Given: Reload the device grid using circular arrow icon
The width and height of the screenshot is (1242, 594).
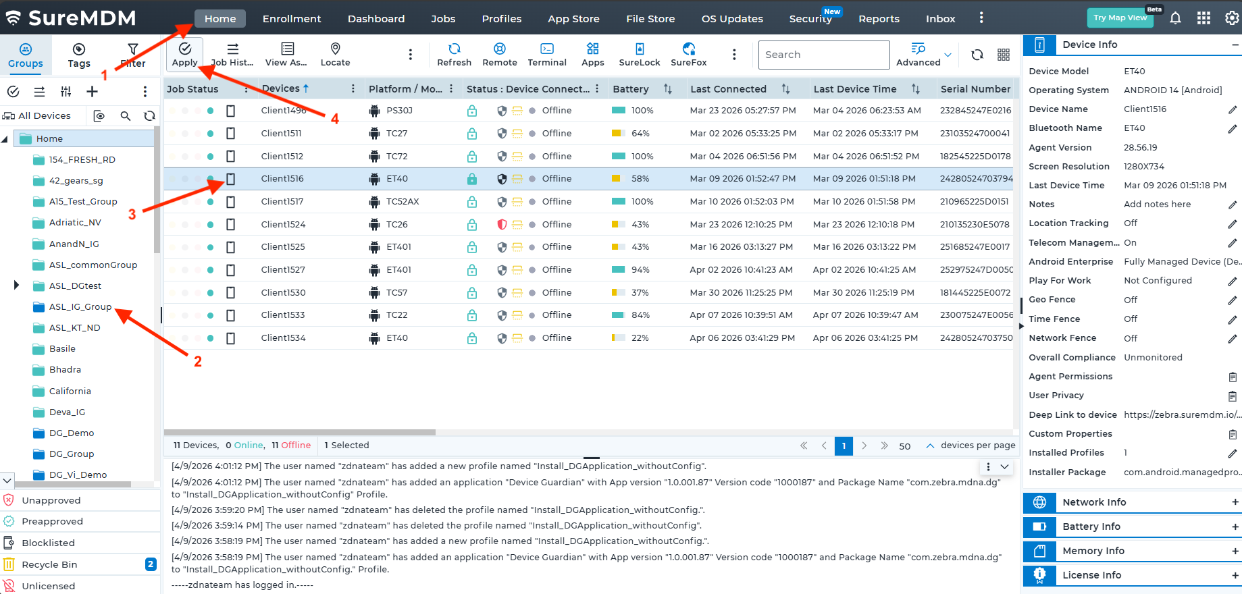Looking at the screenshot, I should (x=977, y=55).
